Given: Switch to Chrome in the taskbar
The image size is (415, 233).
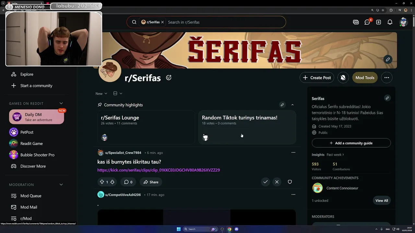Looking at the screenshot, I should pos(229,229).
